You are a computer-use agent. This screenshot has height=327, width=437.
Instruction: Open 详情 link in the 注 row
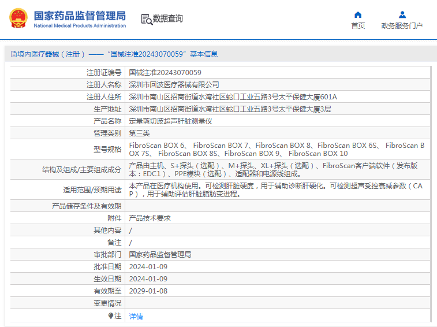click(x=136, y=317)
